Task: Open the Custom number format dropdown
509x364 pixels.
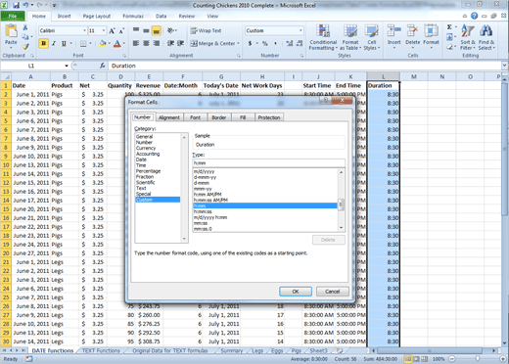Action: click(x=301, y=30)
